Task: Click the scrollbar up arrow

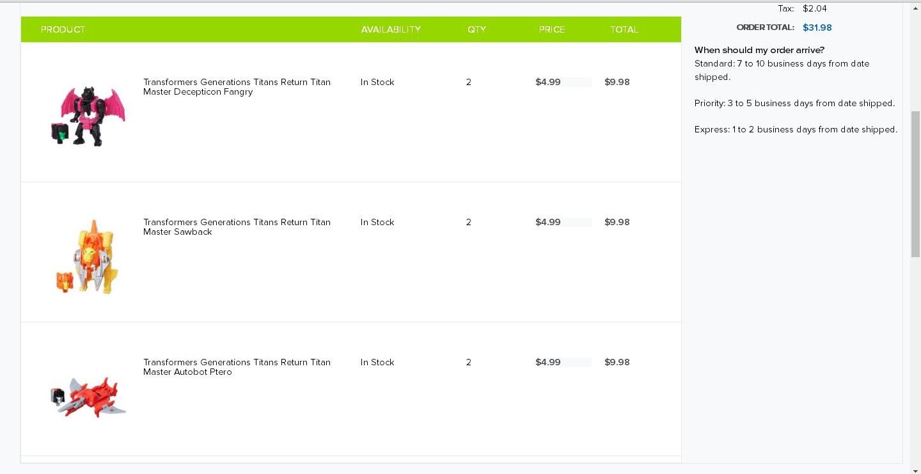Action: click(x=915, y=8)
